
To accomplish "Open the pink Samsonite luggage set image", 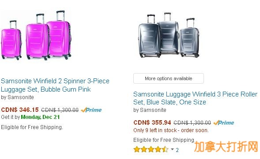I will (36, 35).
